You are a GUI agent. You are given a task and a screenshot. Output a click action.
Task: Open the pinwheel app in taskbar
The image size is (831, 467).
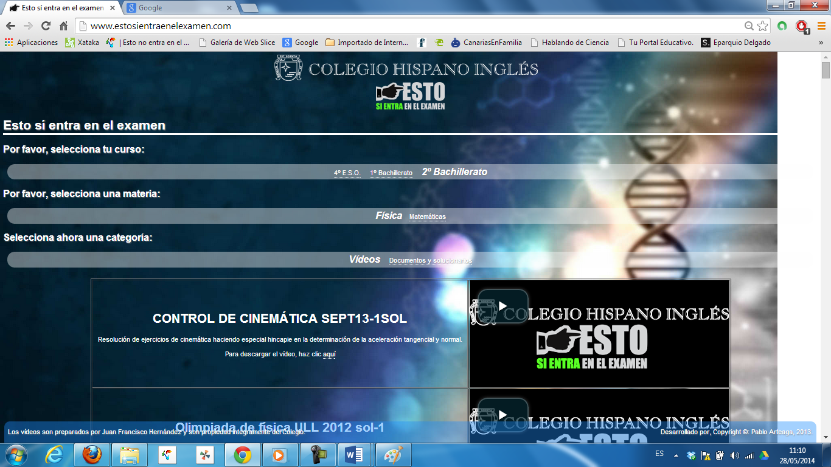tap(205, 455)
